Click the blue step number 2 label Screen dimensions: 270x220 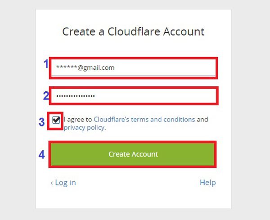click(46, 96)
